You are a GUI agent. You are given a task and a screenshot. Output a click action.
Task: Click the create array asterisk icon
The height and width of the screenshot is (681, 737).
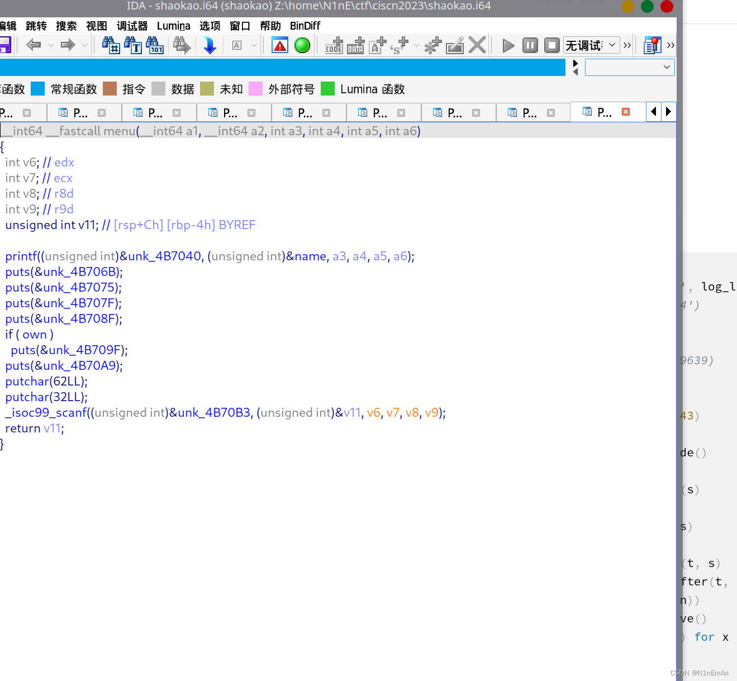pyautogui.click(x=433, y=45)
